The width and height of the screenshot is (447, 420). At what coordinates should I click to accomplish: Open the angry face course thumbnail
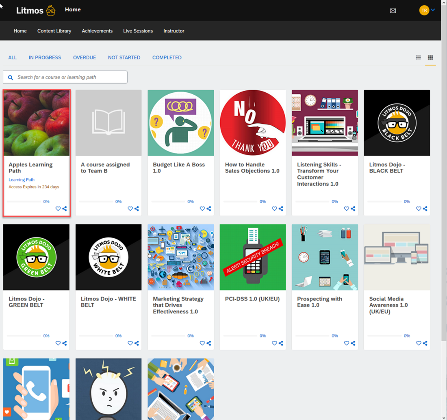tap(108, 389)
